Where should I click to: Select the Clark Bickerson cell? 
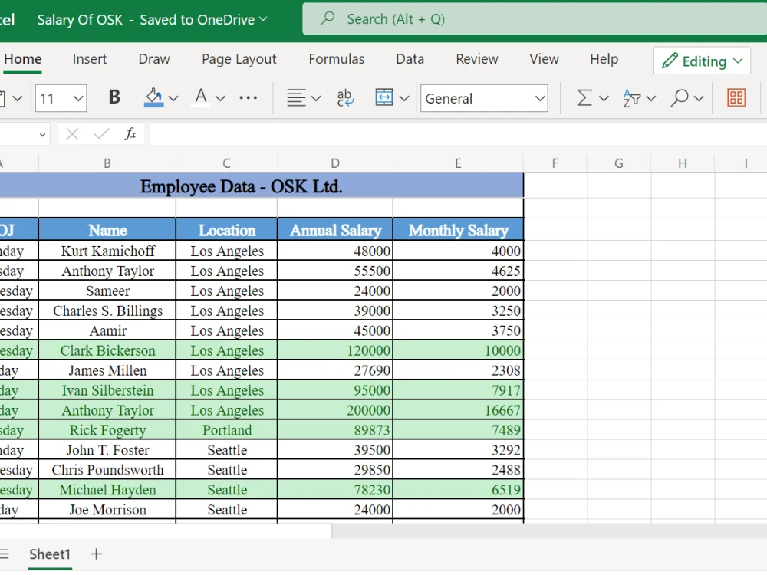point(107,350)
